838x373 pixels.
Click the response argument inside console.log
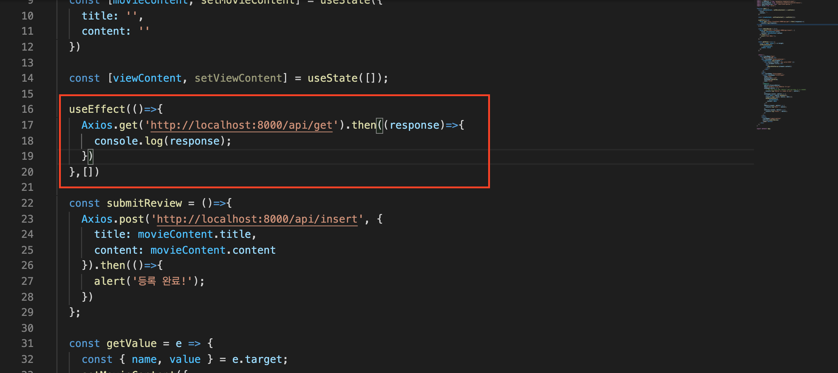194,141
